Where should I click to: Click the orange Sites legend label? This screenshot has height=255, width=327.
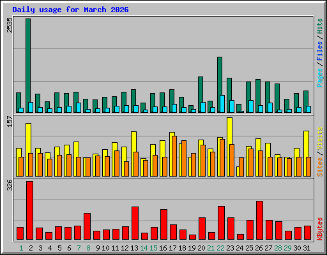pyautogui.click(x=320, y=167)
